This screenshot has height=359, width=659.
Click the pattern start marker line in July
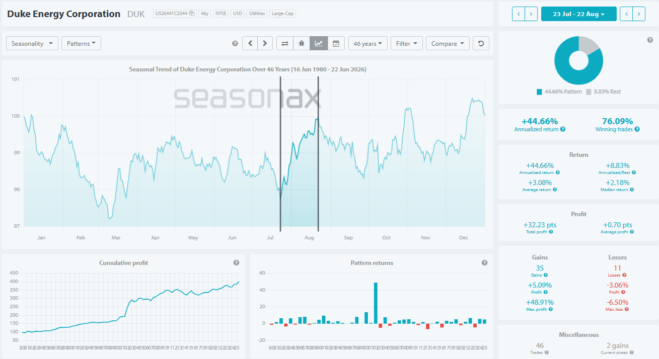click(280, 153)
